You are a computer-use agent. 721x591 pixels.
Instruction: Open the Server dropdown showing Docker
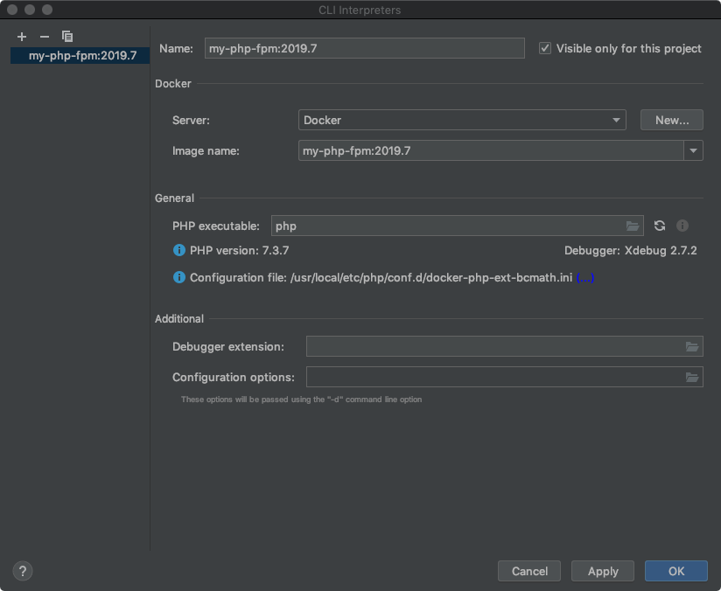click(x=616, y=120)
